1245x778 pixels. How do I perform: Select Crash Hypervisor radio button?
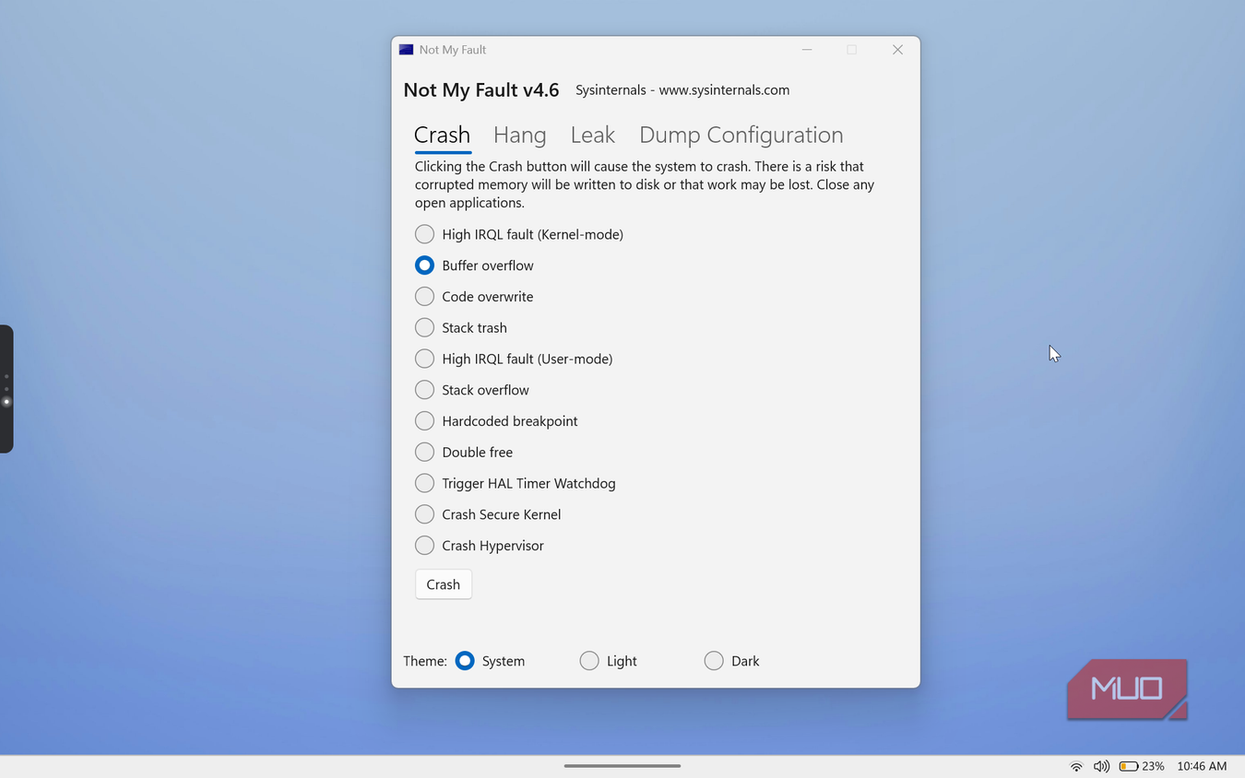pos(480,546)
